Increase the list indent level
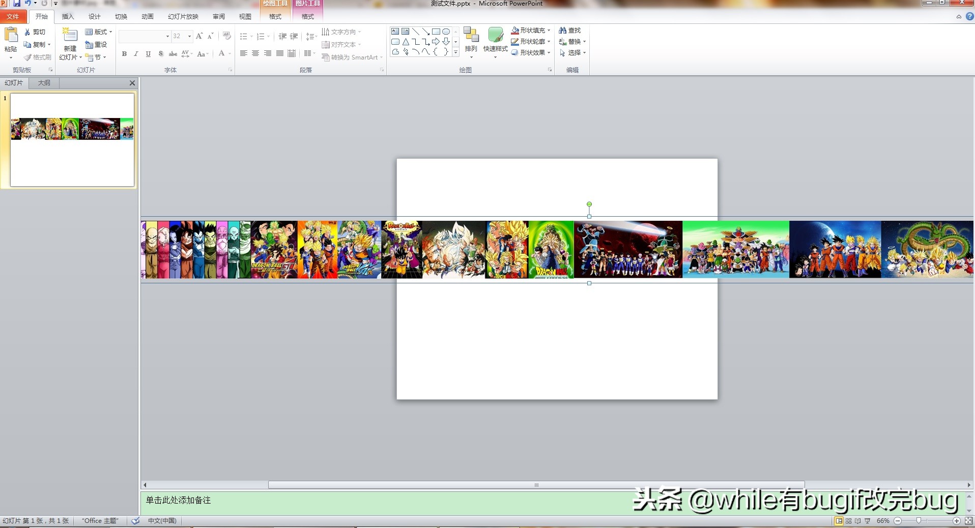The height and width of the screenshot is (528, 975). pos(294,36)
